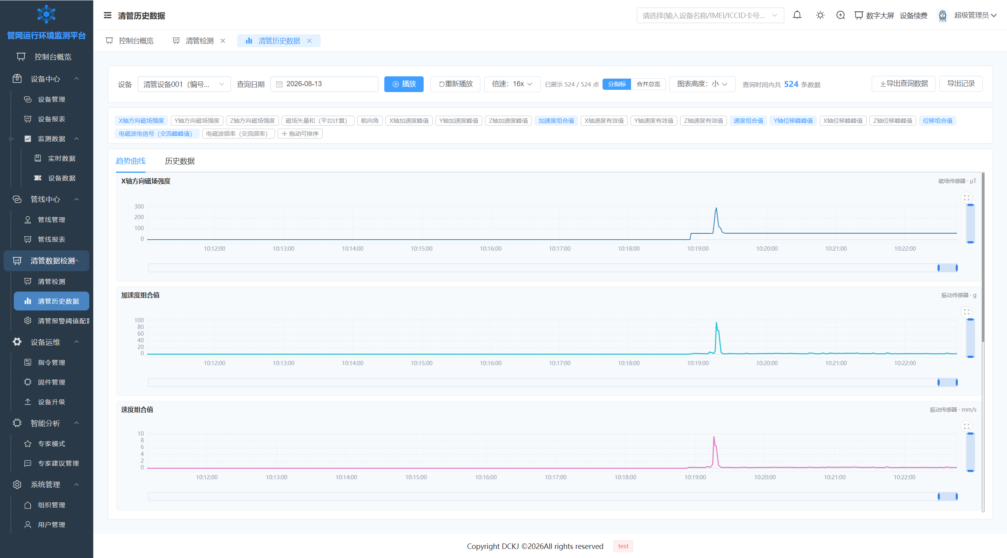Enable the Y轴方向磁场强度 metric tag
Screen dimensions: 1007x558
[197, 121]
